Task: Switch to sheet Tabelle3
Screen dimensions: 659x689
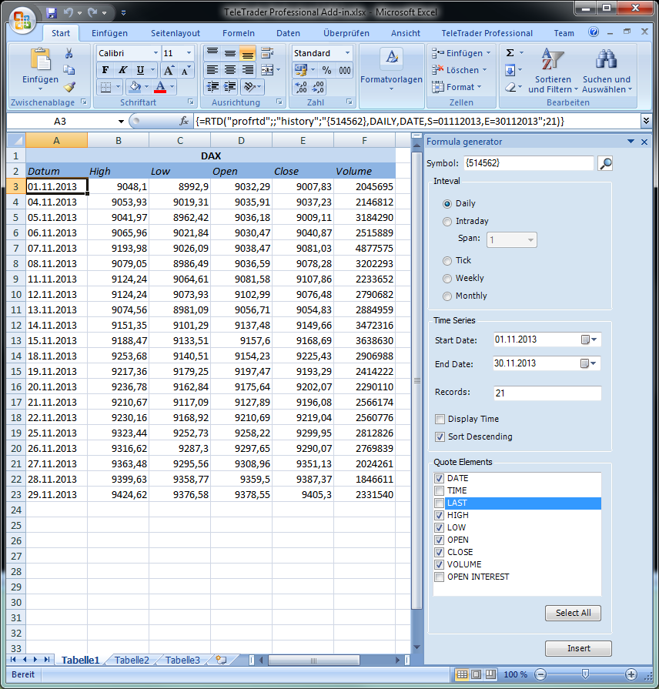Action: pyautogui.click(x=182, y=660)
